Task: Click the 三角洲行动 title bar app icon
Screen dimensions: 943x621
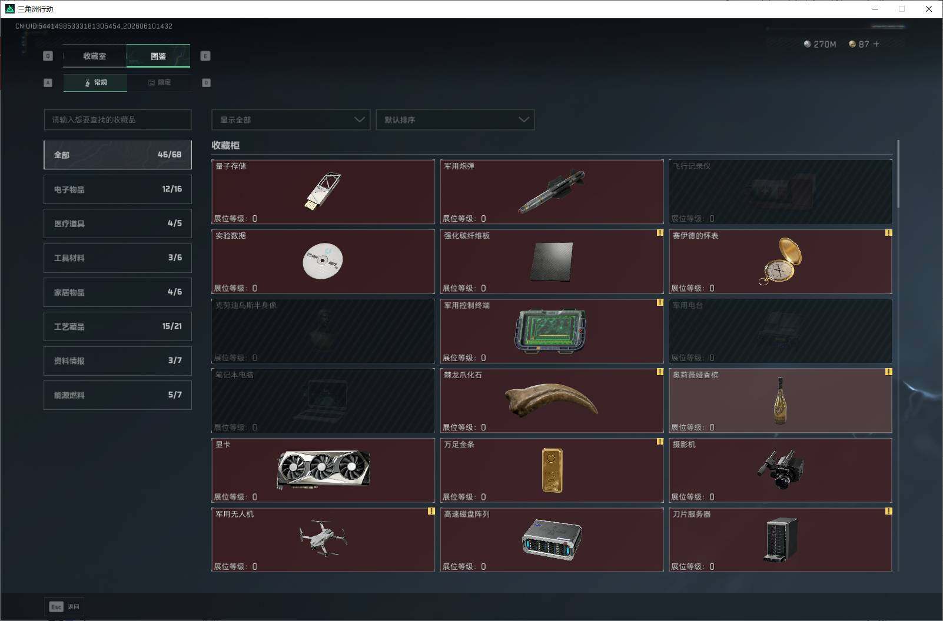Action: click(9, 9)
